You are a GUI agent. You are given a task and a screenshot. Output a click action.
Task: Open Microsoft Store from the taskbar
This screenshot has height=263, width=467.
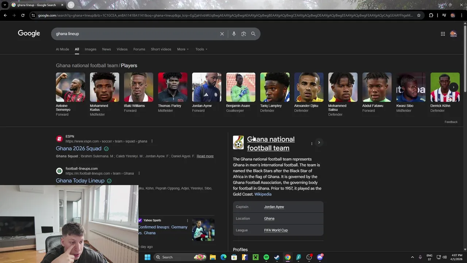pos(234,257)
